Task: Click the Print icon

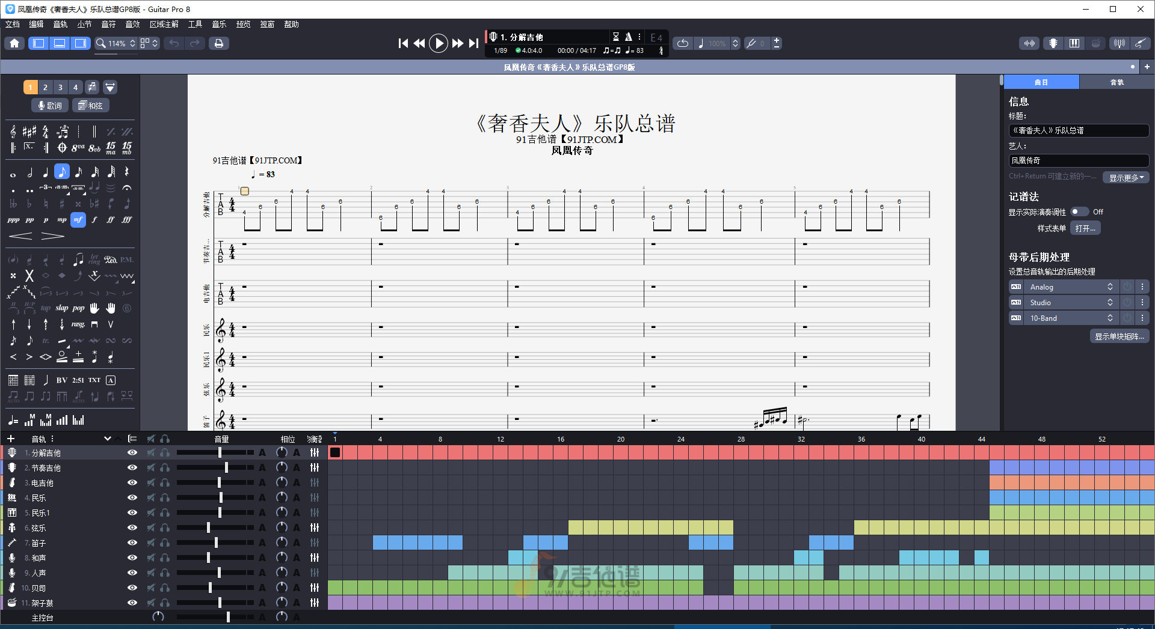Action: [x=219, y=43]
